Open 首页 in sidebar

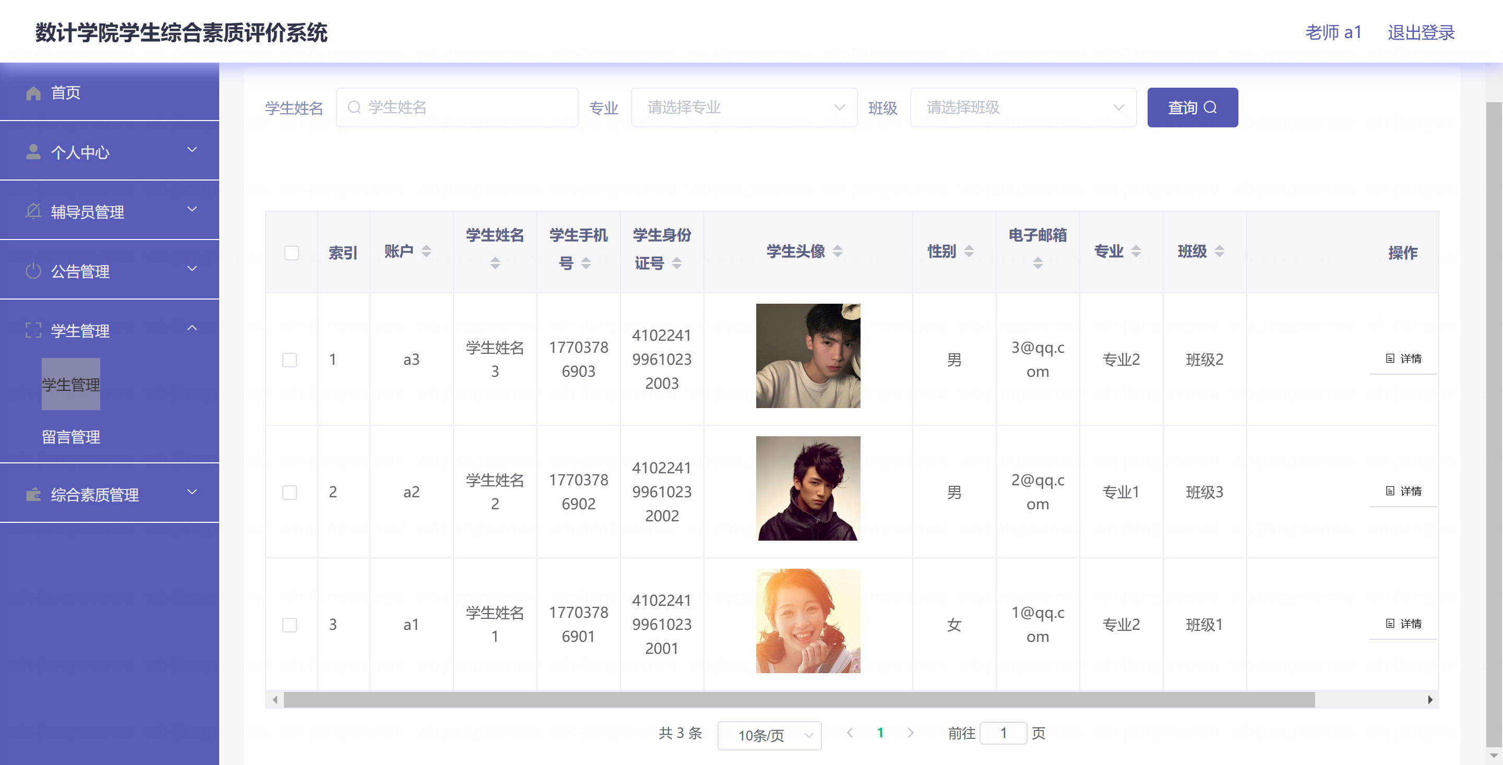tap(110, 92)
